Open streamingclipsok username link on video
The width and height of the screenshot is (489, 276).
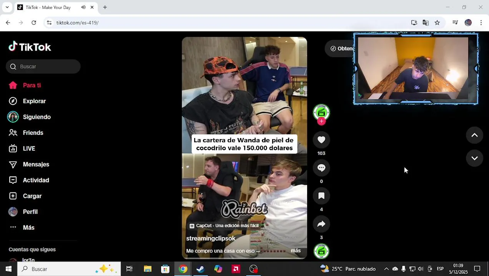(x=211, y=238)
